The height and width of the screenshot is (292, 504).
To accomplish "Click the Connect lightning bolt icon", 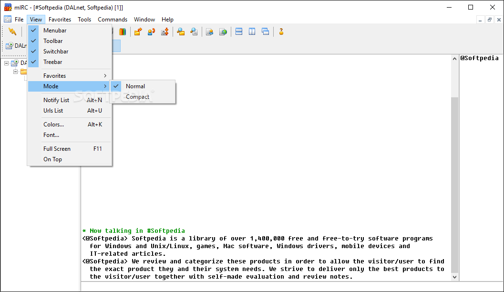I will pyautogui.click(x=12, y=31).
